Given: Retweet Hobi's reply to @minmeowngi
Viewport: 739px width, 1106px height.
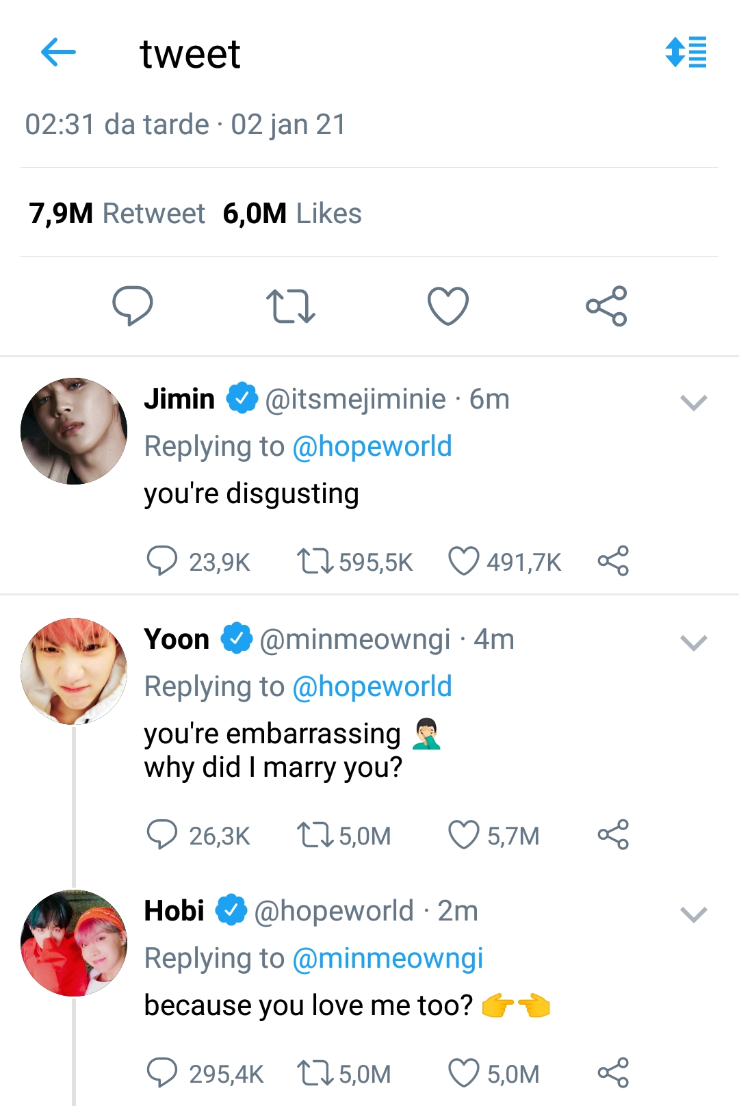Looking at the screenshot, I should pyautogui.click(x=315, y=1073).
